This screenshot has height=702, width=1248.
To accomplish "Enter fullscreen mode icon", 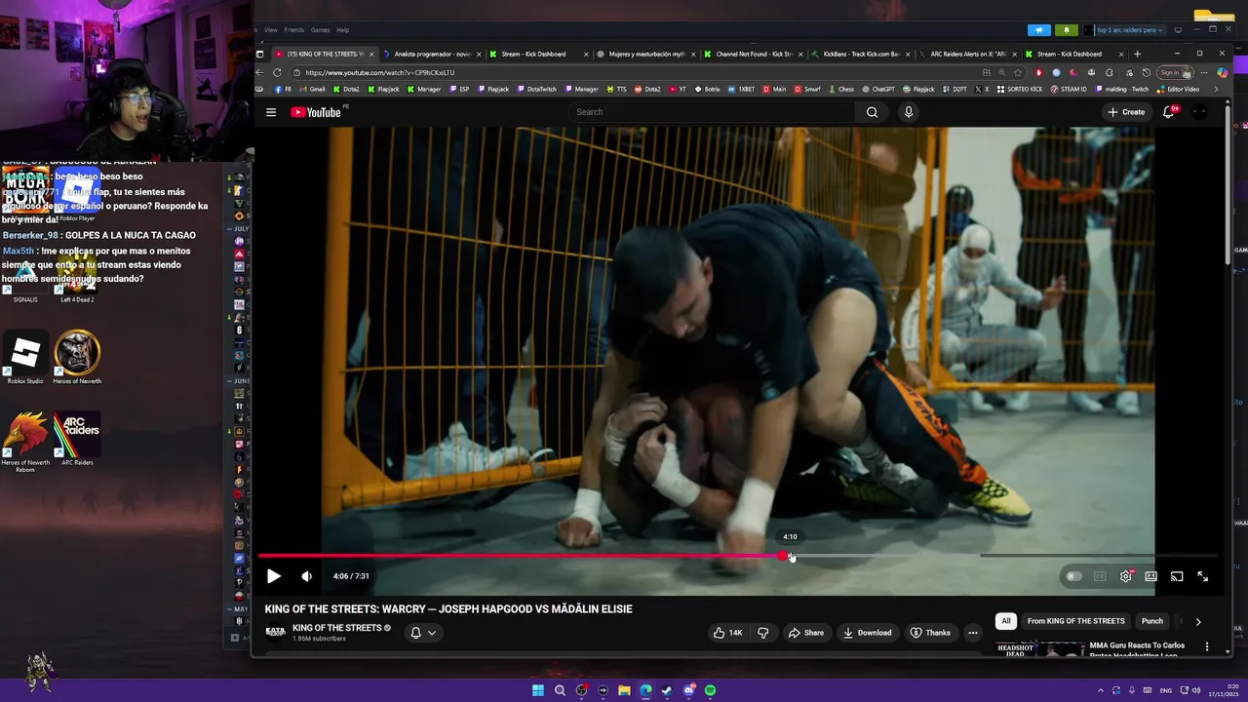I will [1203, 576].
